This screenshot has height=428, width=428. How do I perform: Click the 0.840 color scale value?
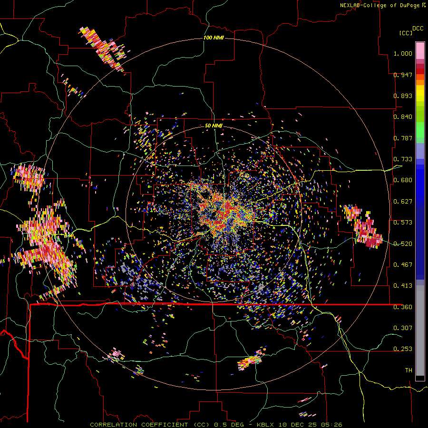[403, 117]
